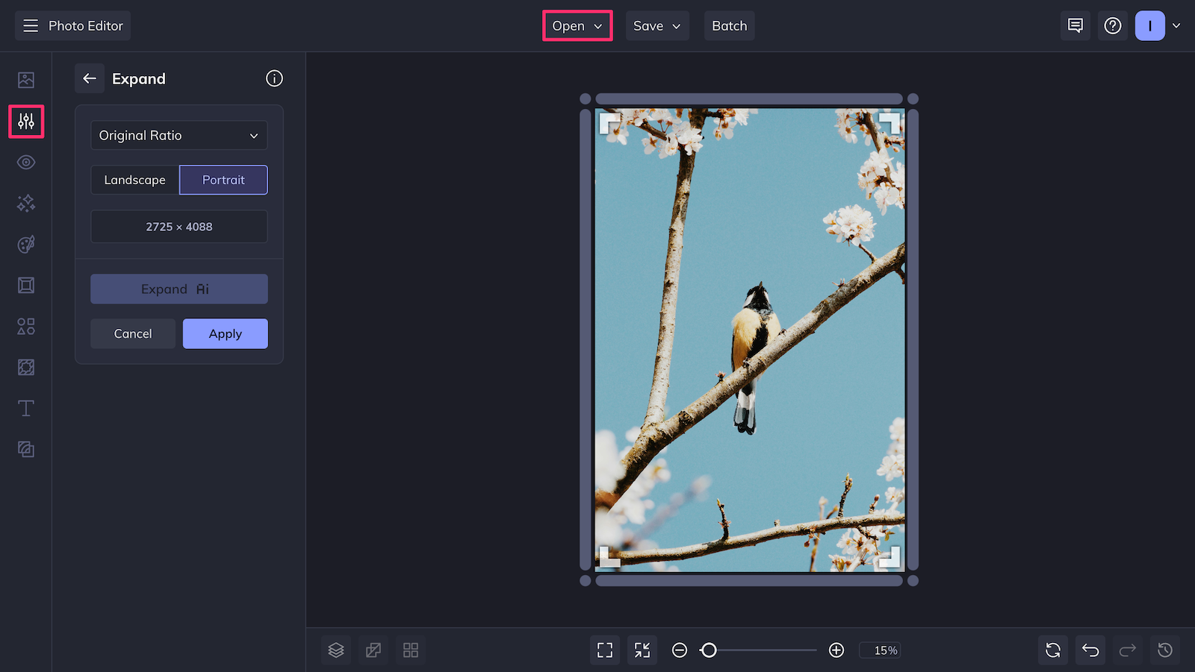Select the Adjust sliders tool in the sidebar
1195x672 pixels.
click(x=26, y=121)
